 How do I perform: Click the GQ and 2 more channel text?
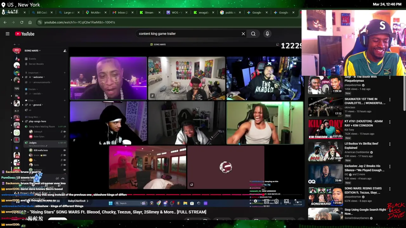[x=355, y=174]
